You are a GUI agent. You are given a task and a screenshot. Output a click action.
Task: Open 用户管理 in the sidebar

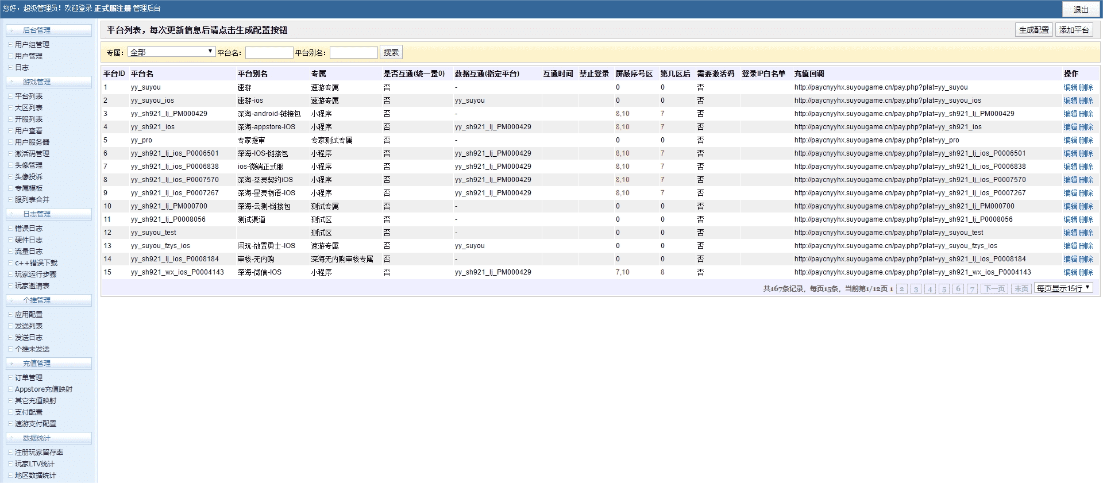29,56
